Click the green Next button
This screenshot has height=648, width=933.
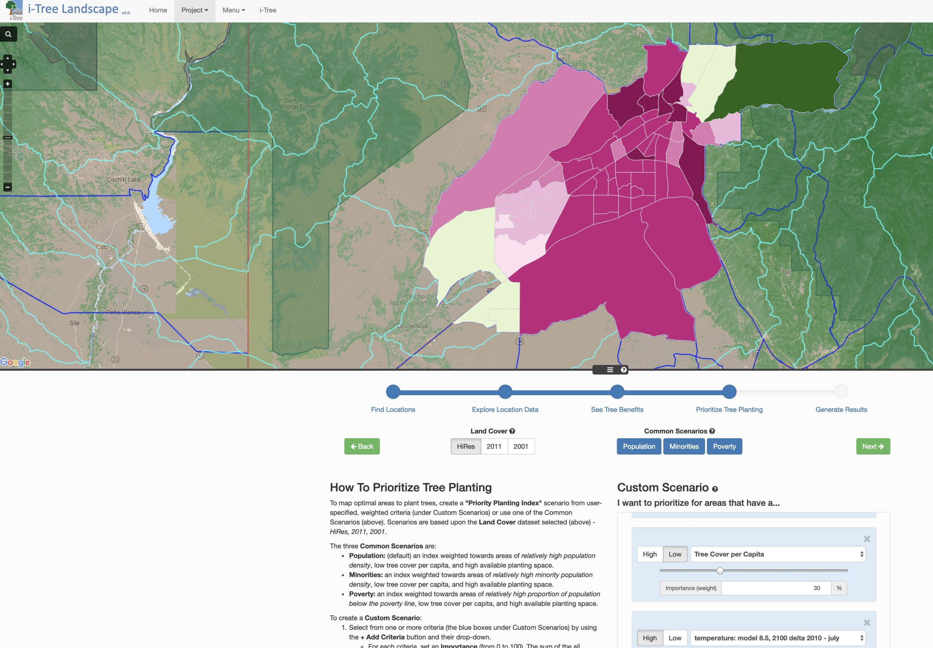click(x=873, y=446)
